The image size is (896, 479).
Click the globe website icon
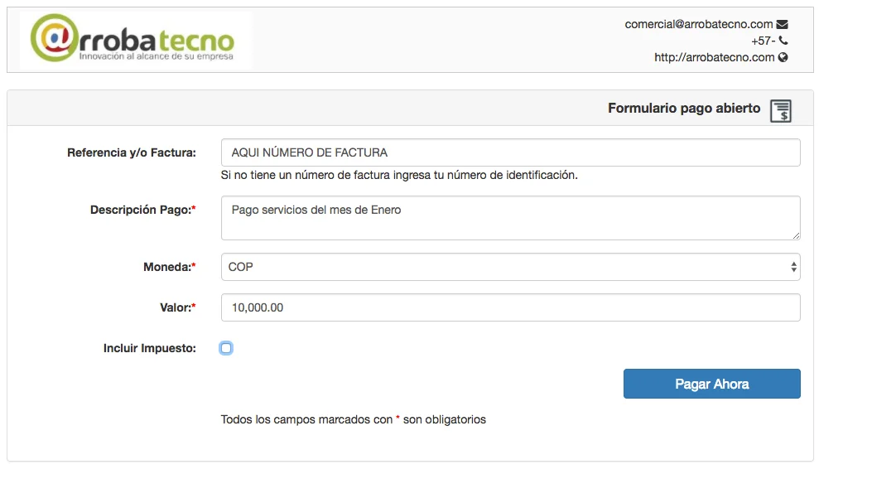click(783, 57)
